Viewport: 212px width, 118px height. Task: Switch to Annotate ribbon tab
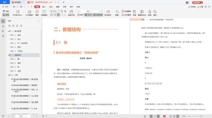click(51, 7)
